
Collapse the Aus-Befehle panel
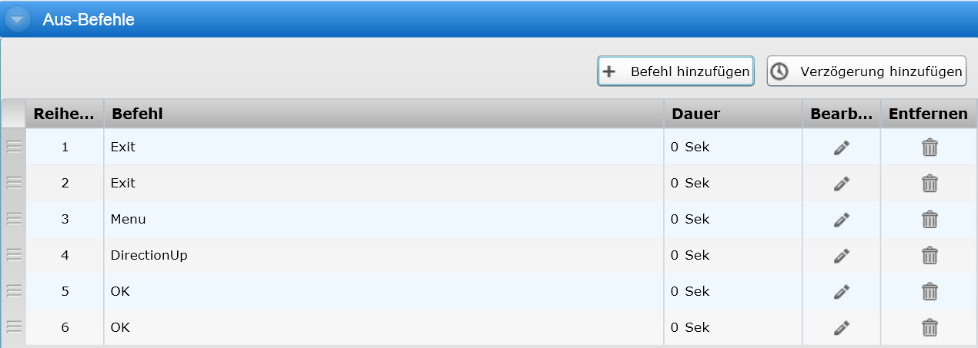[x=17, y=19]
